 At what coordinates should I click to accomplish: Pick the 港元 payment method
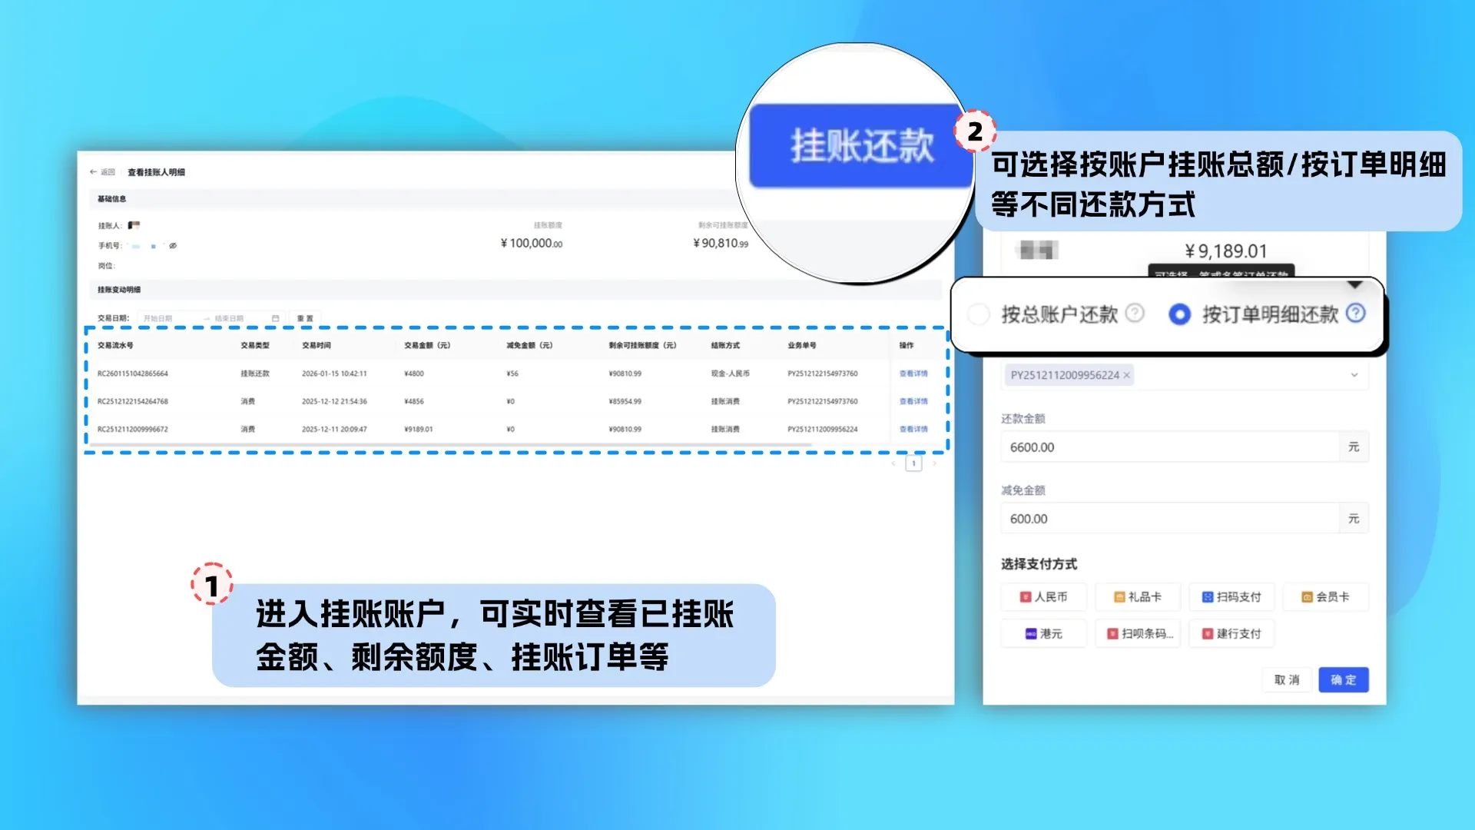[x=1043, y=633]
